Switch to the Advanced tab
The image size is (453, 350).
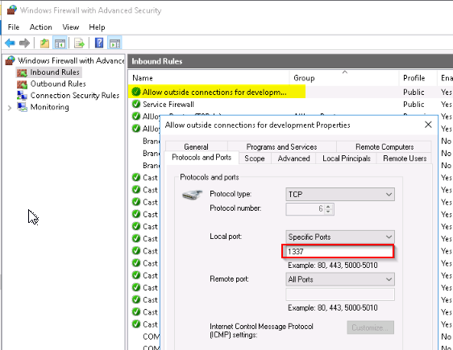pos(294,159)
